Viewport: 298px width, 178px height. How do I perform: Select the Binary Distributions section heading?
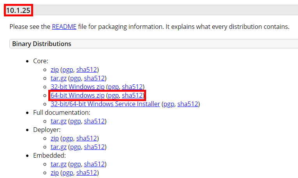(42, 44)
